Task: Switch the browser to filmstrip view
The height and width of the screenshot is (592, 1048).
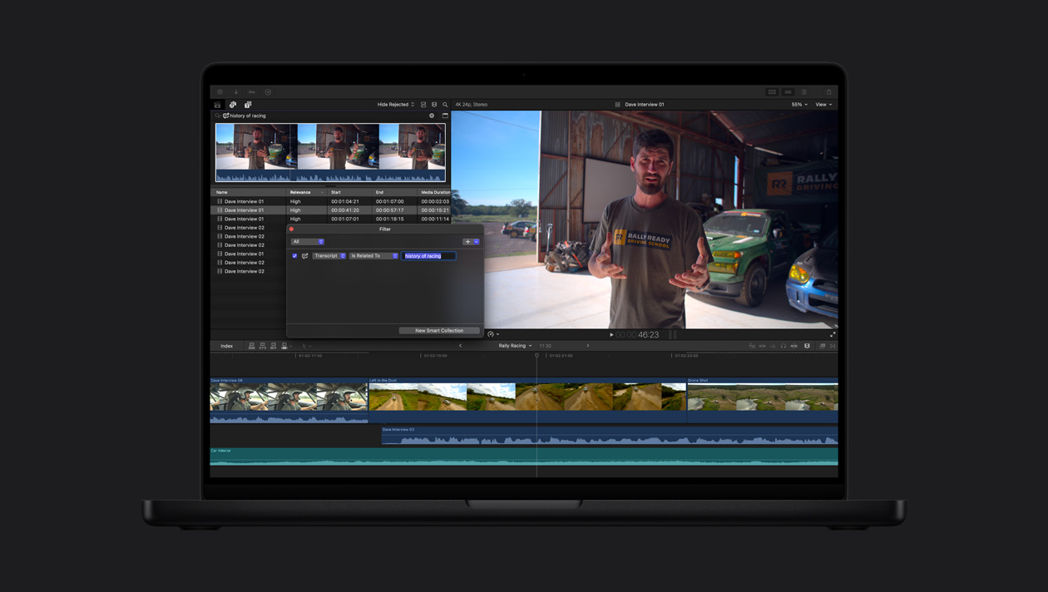Action: (x=423, y=104)
